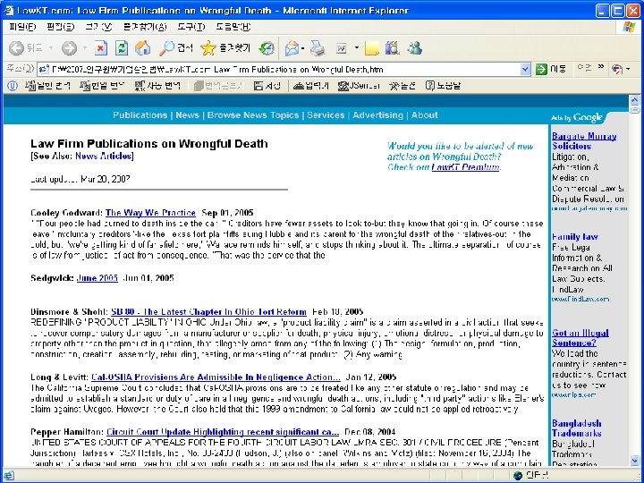Click the 한일 번역 translation button

(102, 86)
